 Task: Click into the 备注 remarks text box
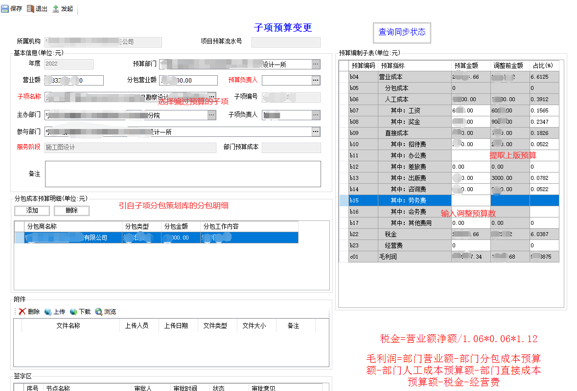pos(183,174)
